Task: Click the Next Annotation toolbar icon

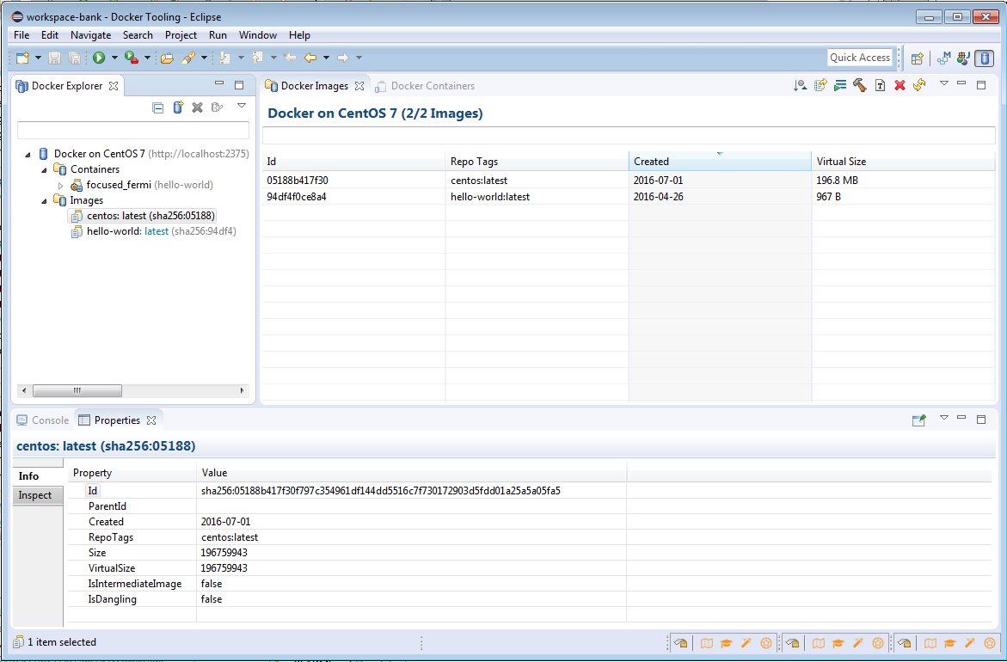Action: click(x=224, y=58)
